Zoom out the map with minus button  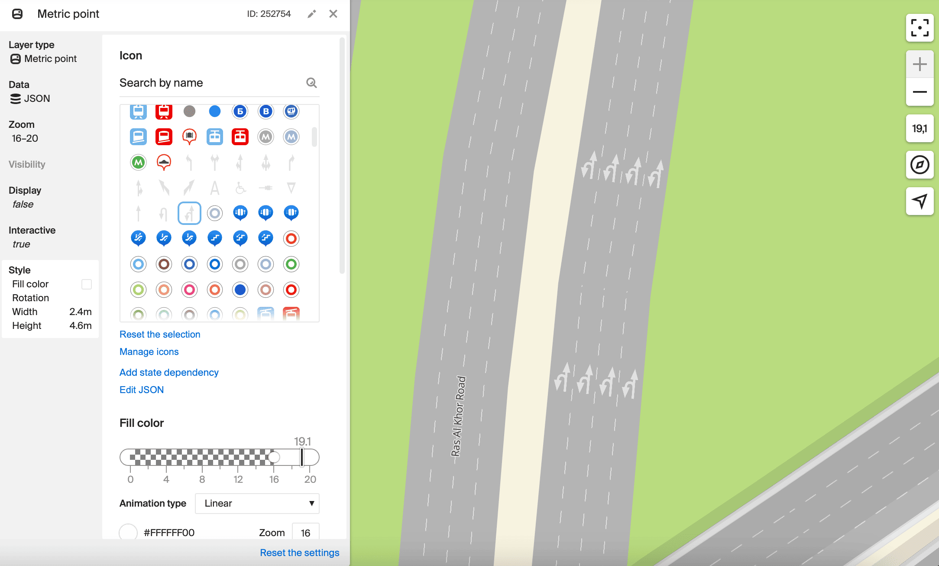pos(920,92)
